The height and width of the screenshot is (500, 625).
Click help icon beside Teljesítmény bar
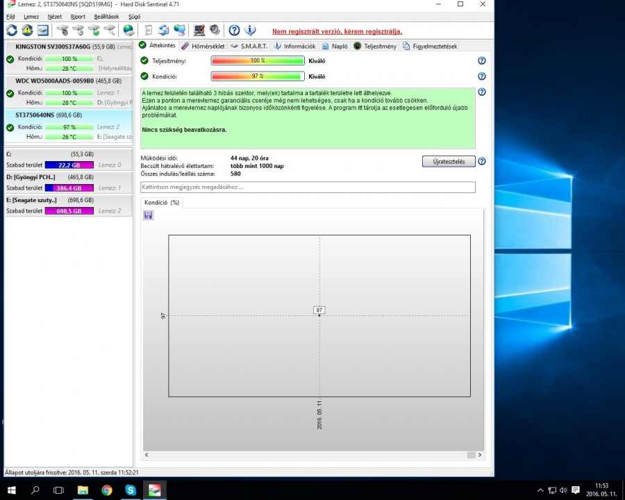[x=481, y=60]
